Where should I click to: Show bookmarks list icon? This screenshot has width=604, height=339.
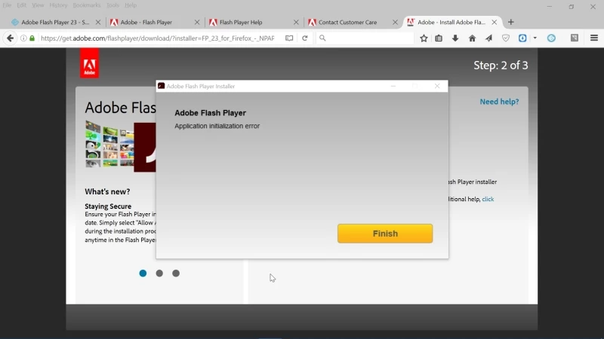pos(439,38)
